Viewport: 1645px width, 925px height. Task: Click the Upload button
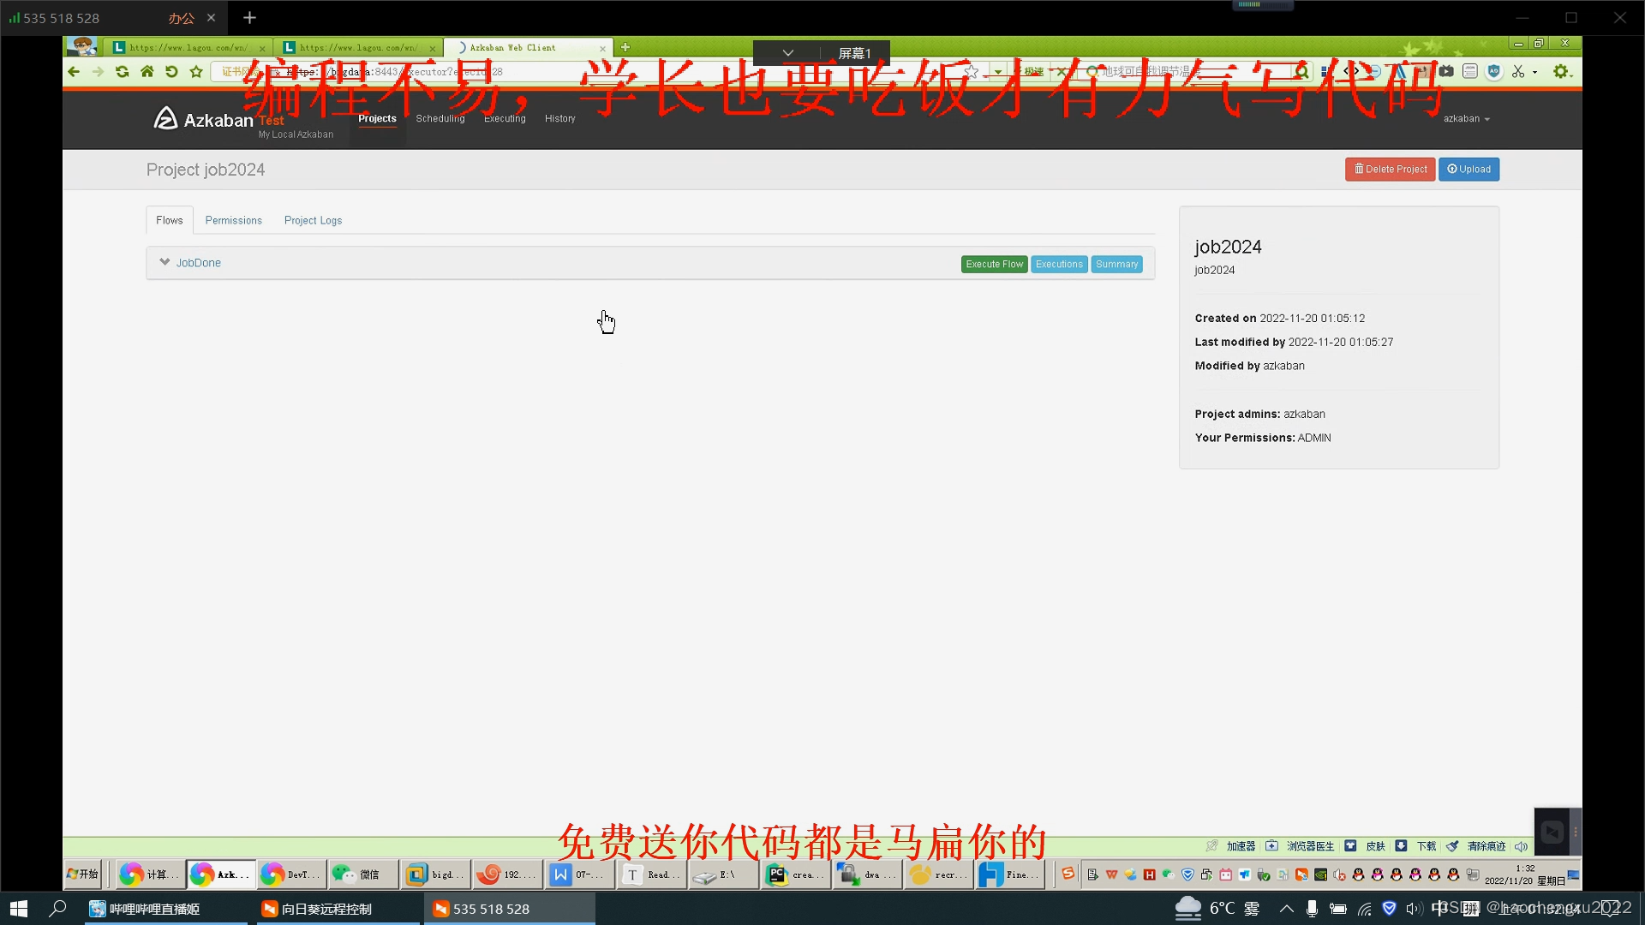pyautogui.click(x=1469, y=169)
